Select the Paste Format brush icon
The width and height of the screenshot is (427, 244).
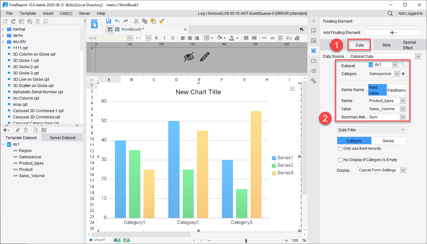point(161,21)
